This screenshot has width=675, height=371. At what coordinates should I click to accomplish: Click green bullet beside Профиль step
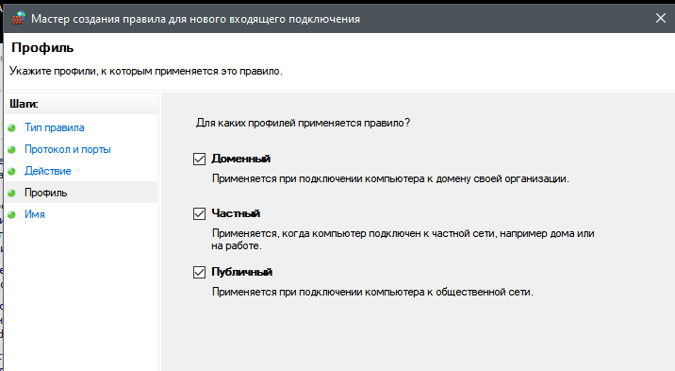11,193
